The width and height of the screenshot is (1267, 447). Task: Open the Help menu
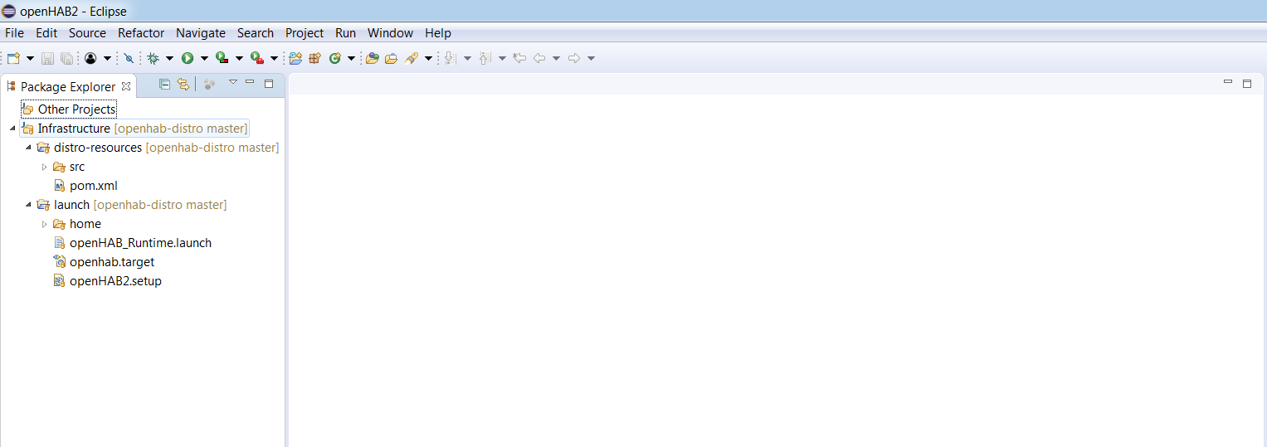438,33
